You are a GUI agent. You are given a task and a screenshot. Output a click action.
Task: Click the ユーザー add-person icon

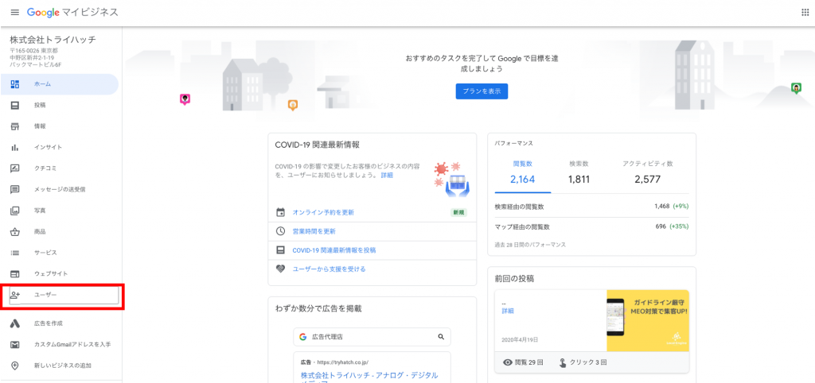(15, 295)
